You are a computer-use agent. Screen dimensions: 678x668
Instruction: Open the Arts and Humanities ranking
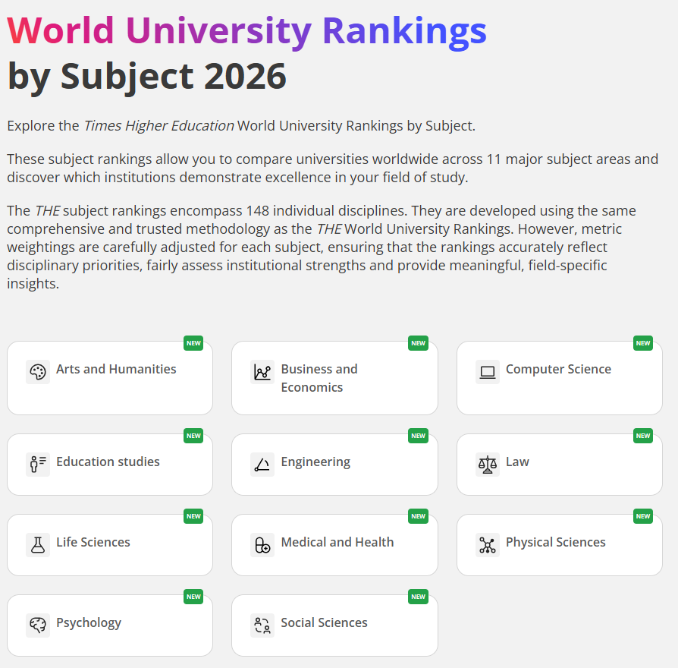[x=116, y=370]
